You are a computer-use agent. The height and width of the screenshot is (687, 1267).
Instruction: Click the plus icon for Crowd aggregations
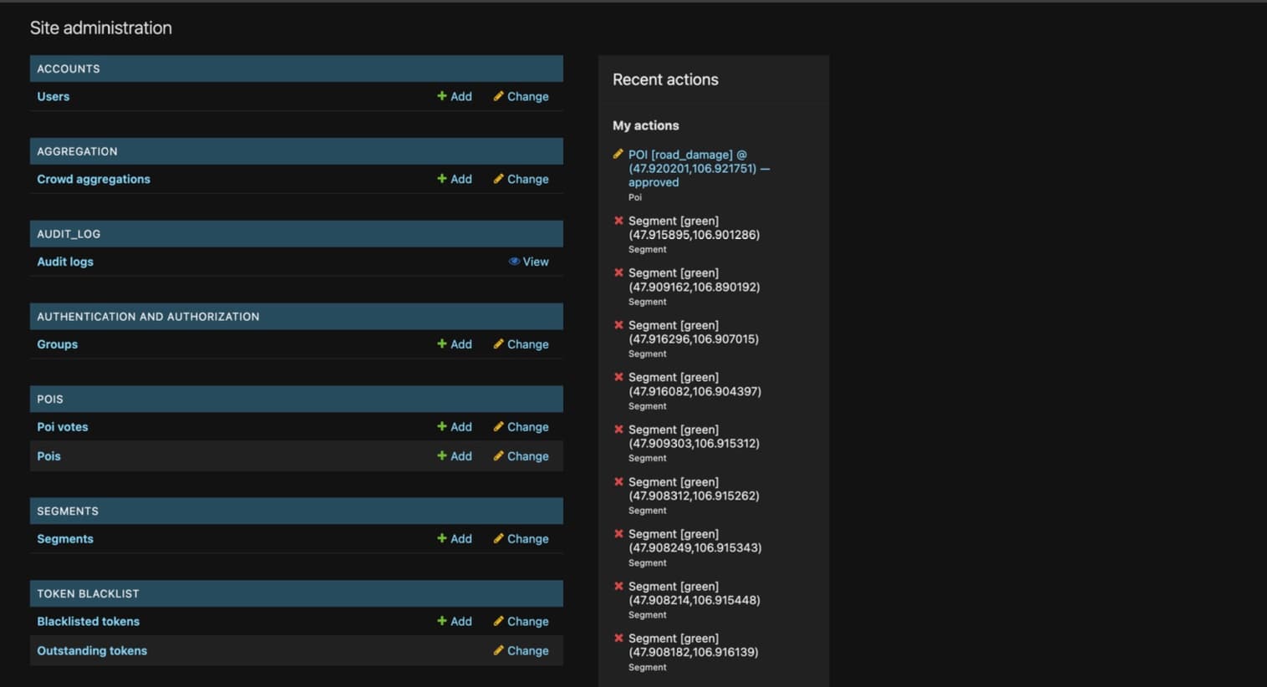pyautogui.click(x=442, y=179)
